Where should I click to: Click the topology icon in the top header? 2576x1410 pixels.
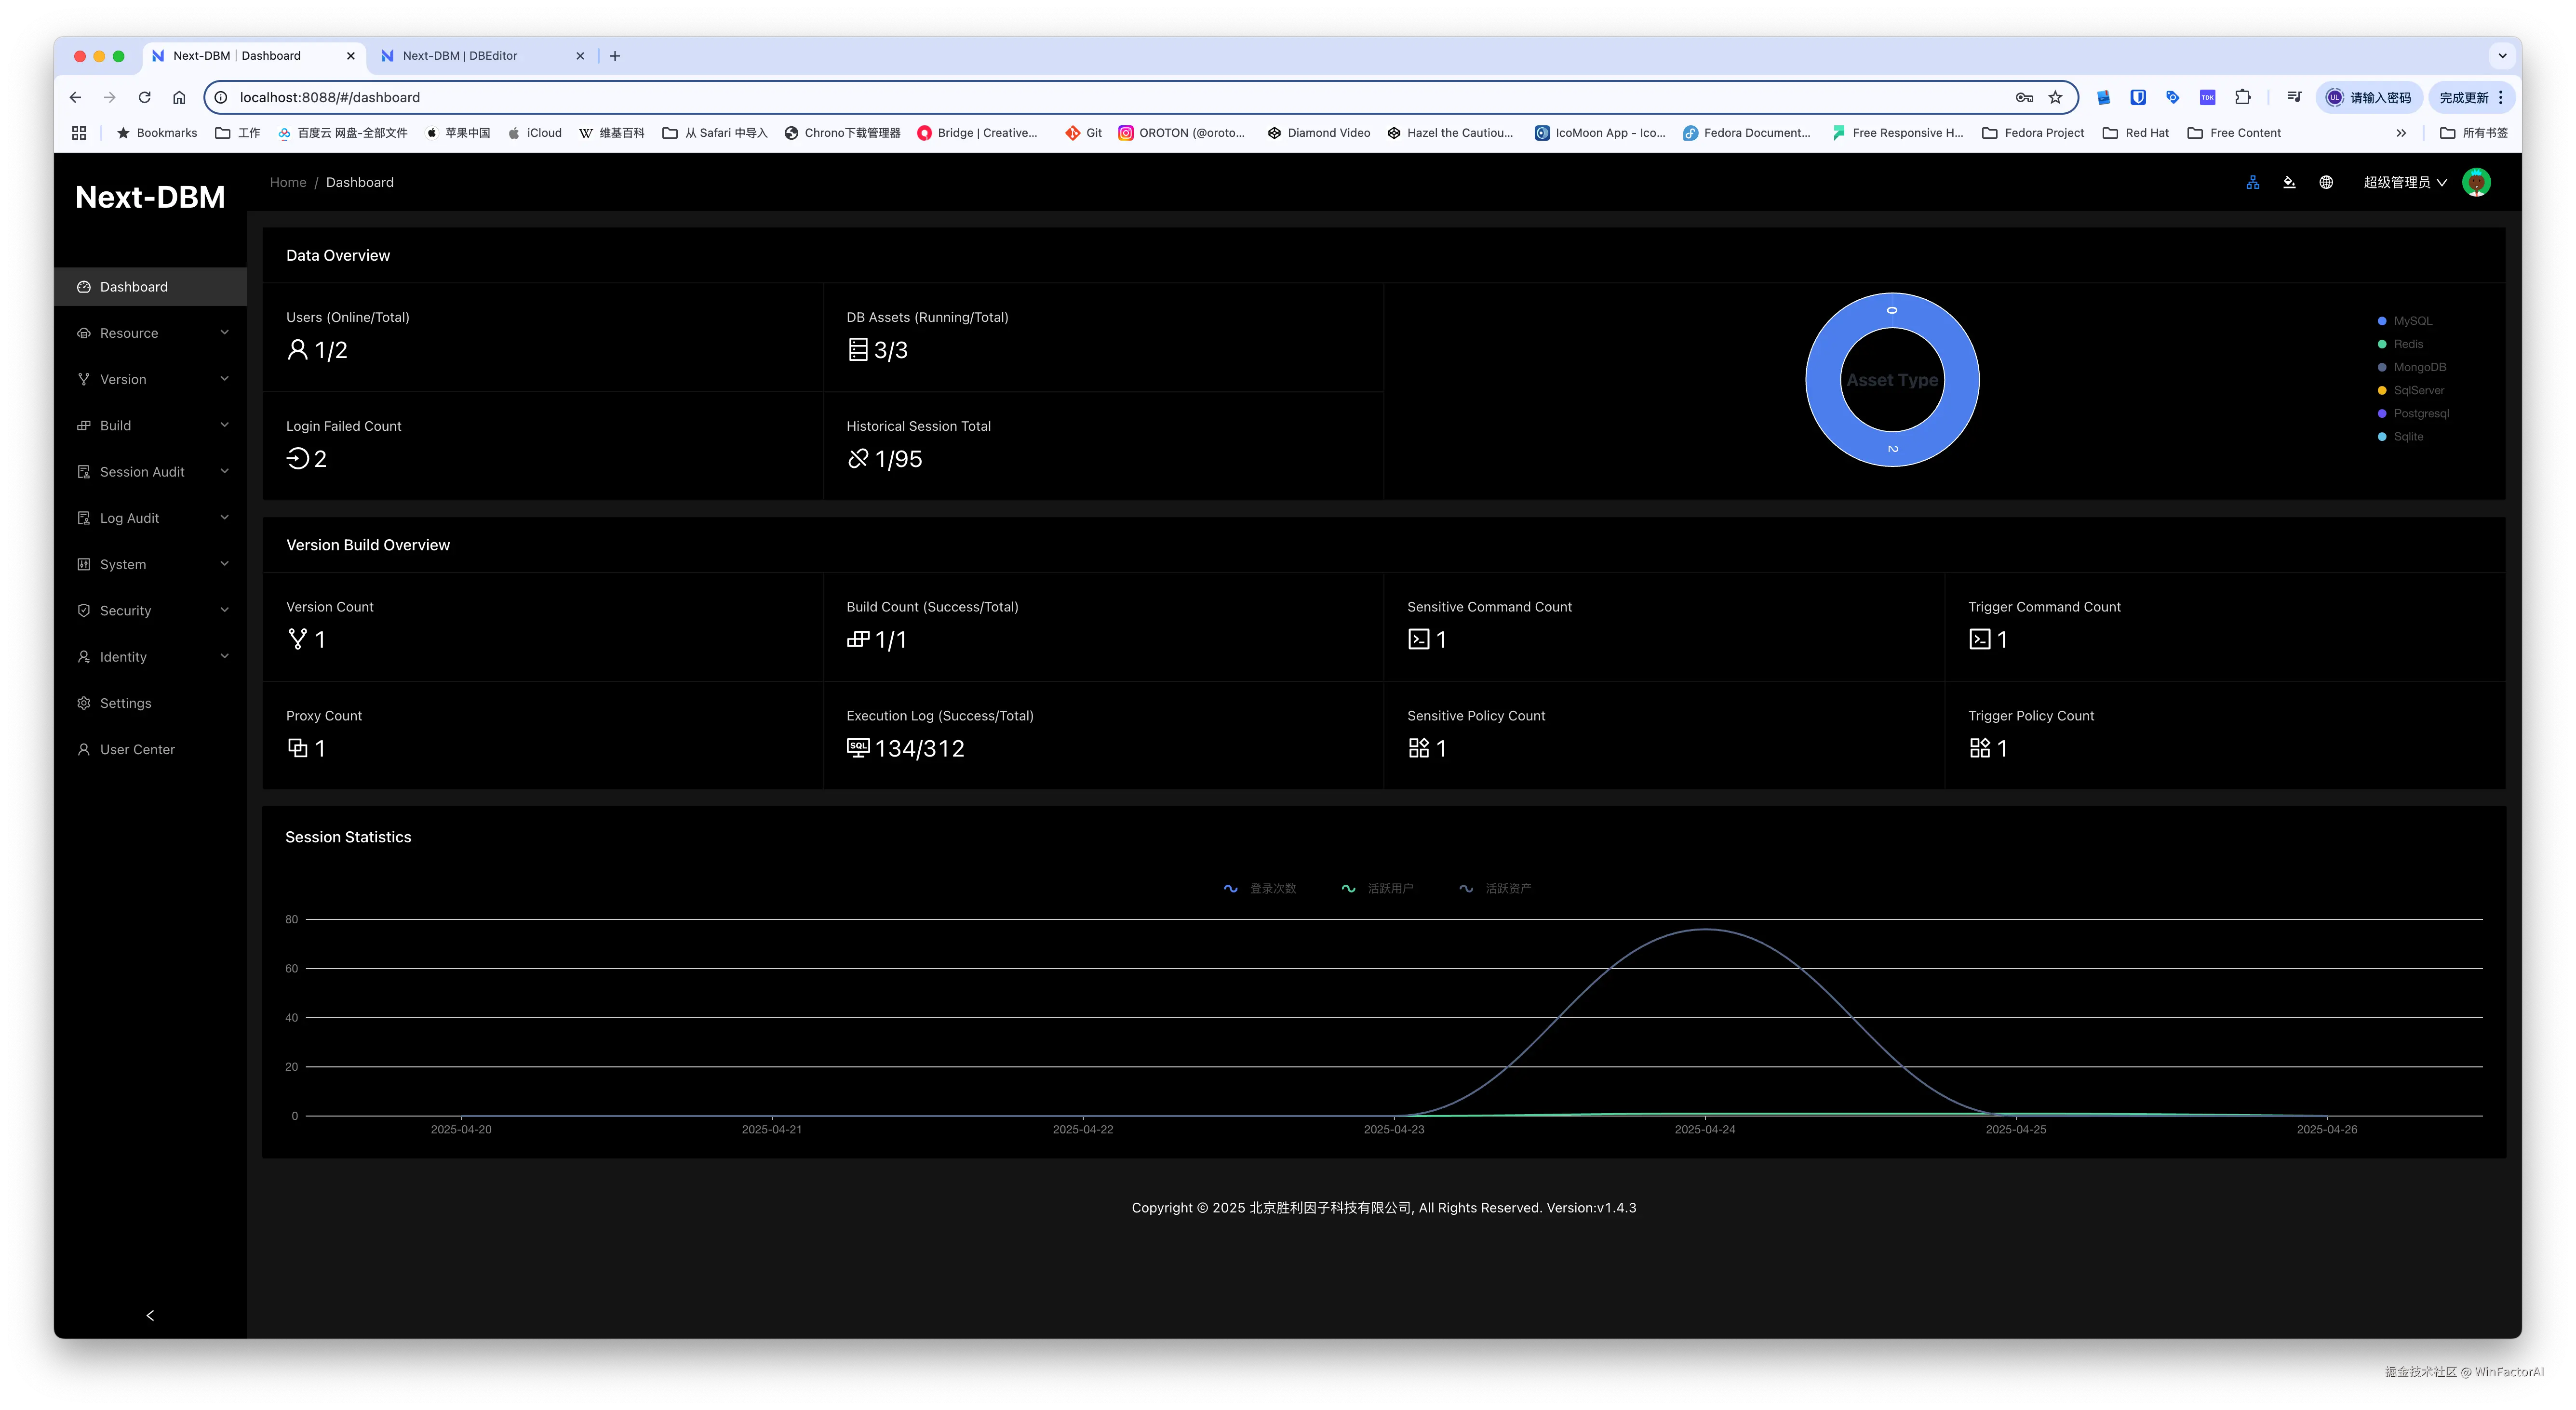pos(2252,182)
